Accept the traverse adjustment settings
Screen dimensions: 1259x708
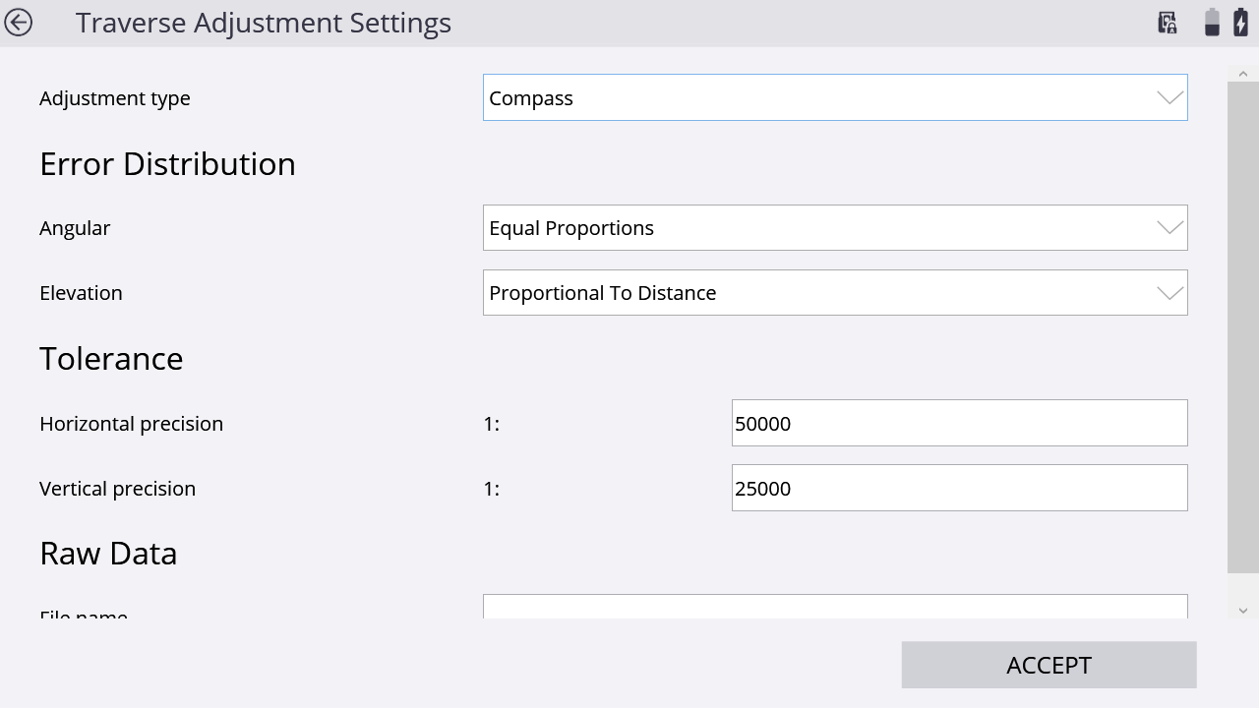click(x=1049, y=665)
